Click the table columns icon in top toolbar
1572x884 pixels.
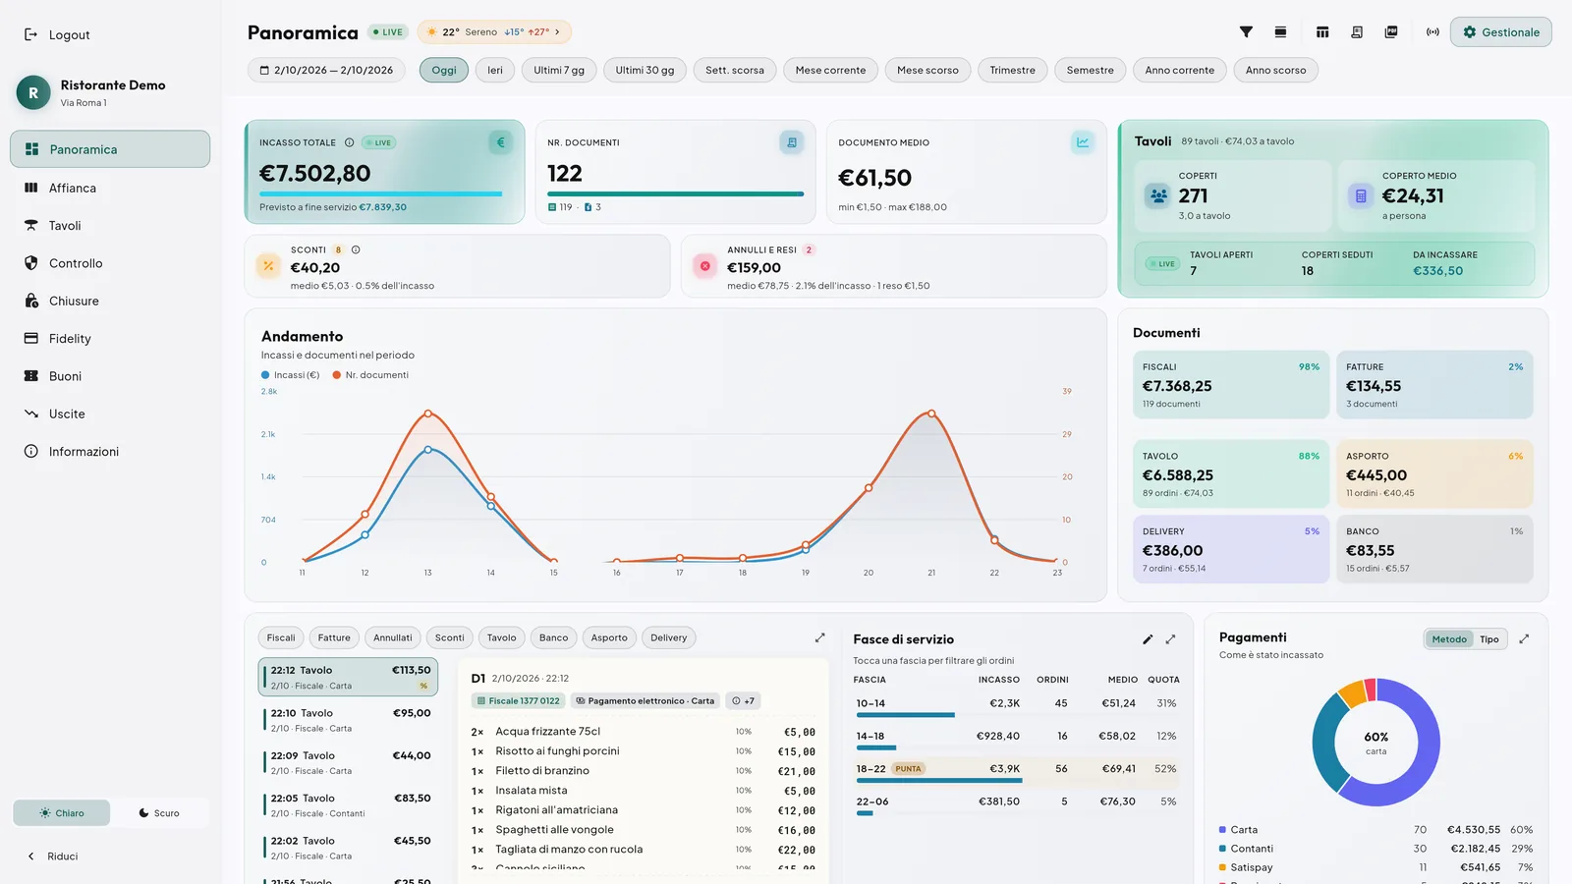pos(1322,32)
